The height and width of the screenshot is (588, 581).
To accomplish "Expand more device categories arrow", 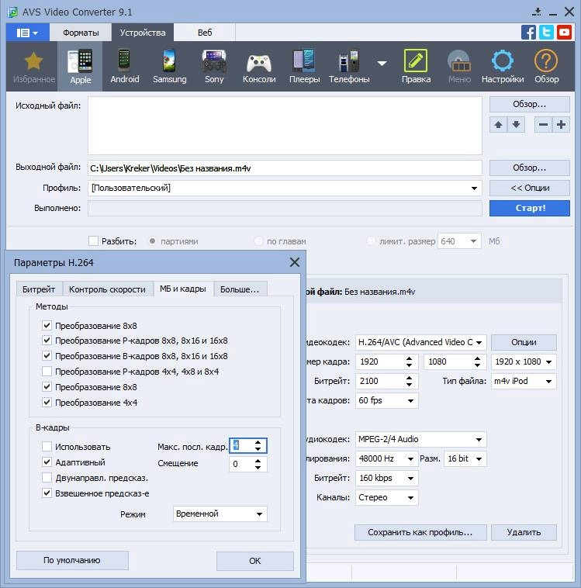I will 382,64.
